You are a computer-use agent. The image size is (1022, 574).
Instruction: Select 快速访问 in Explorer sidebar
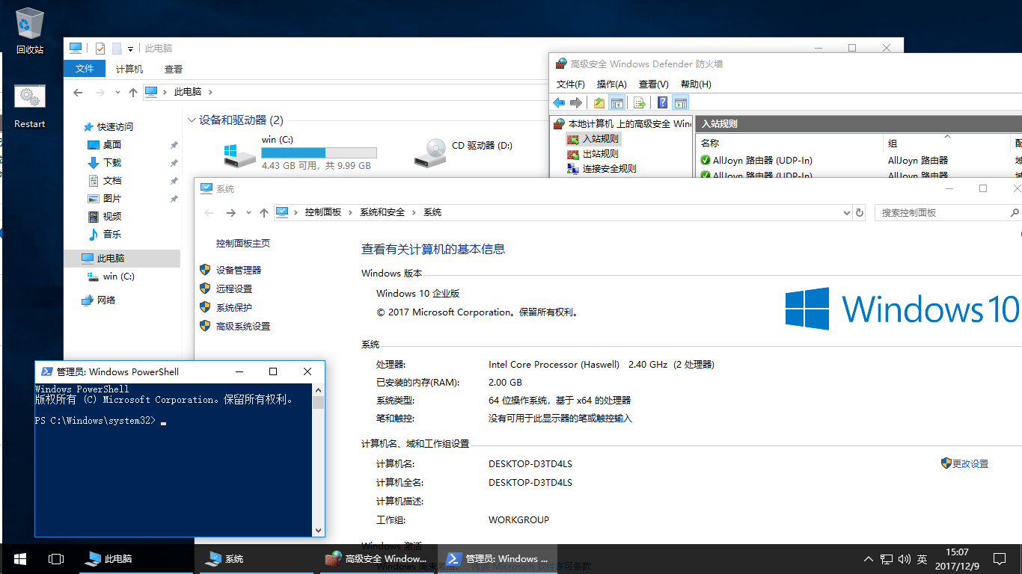coord(108,126)
